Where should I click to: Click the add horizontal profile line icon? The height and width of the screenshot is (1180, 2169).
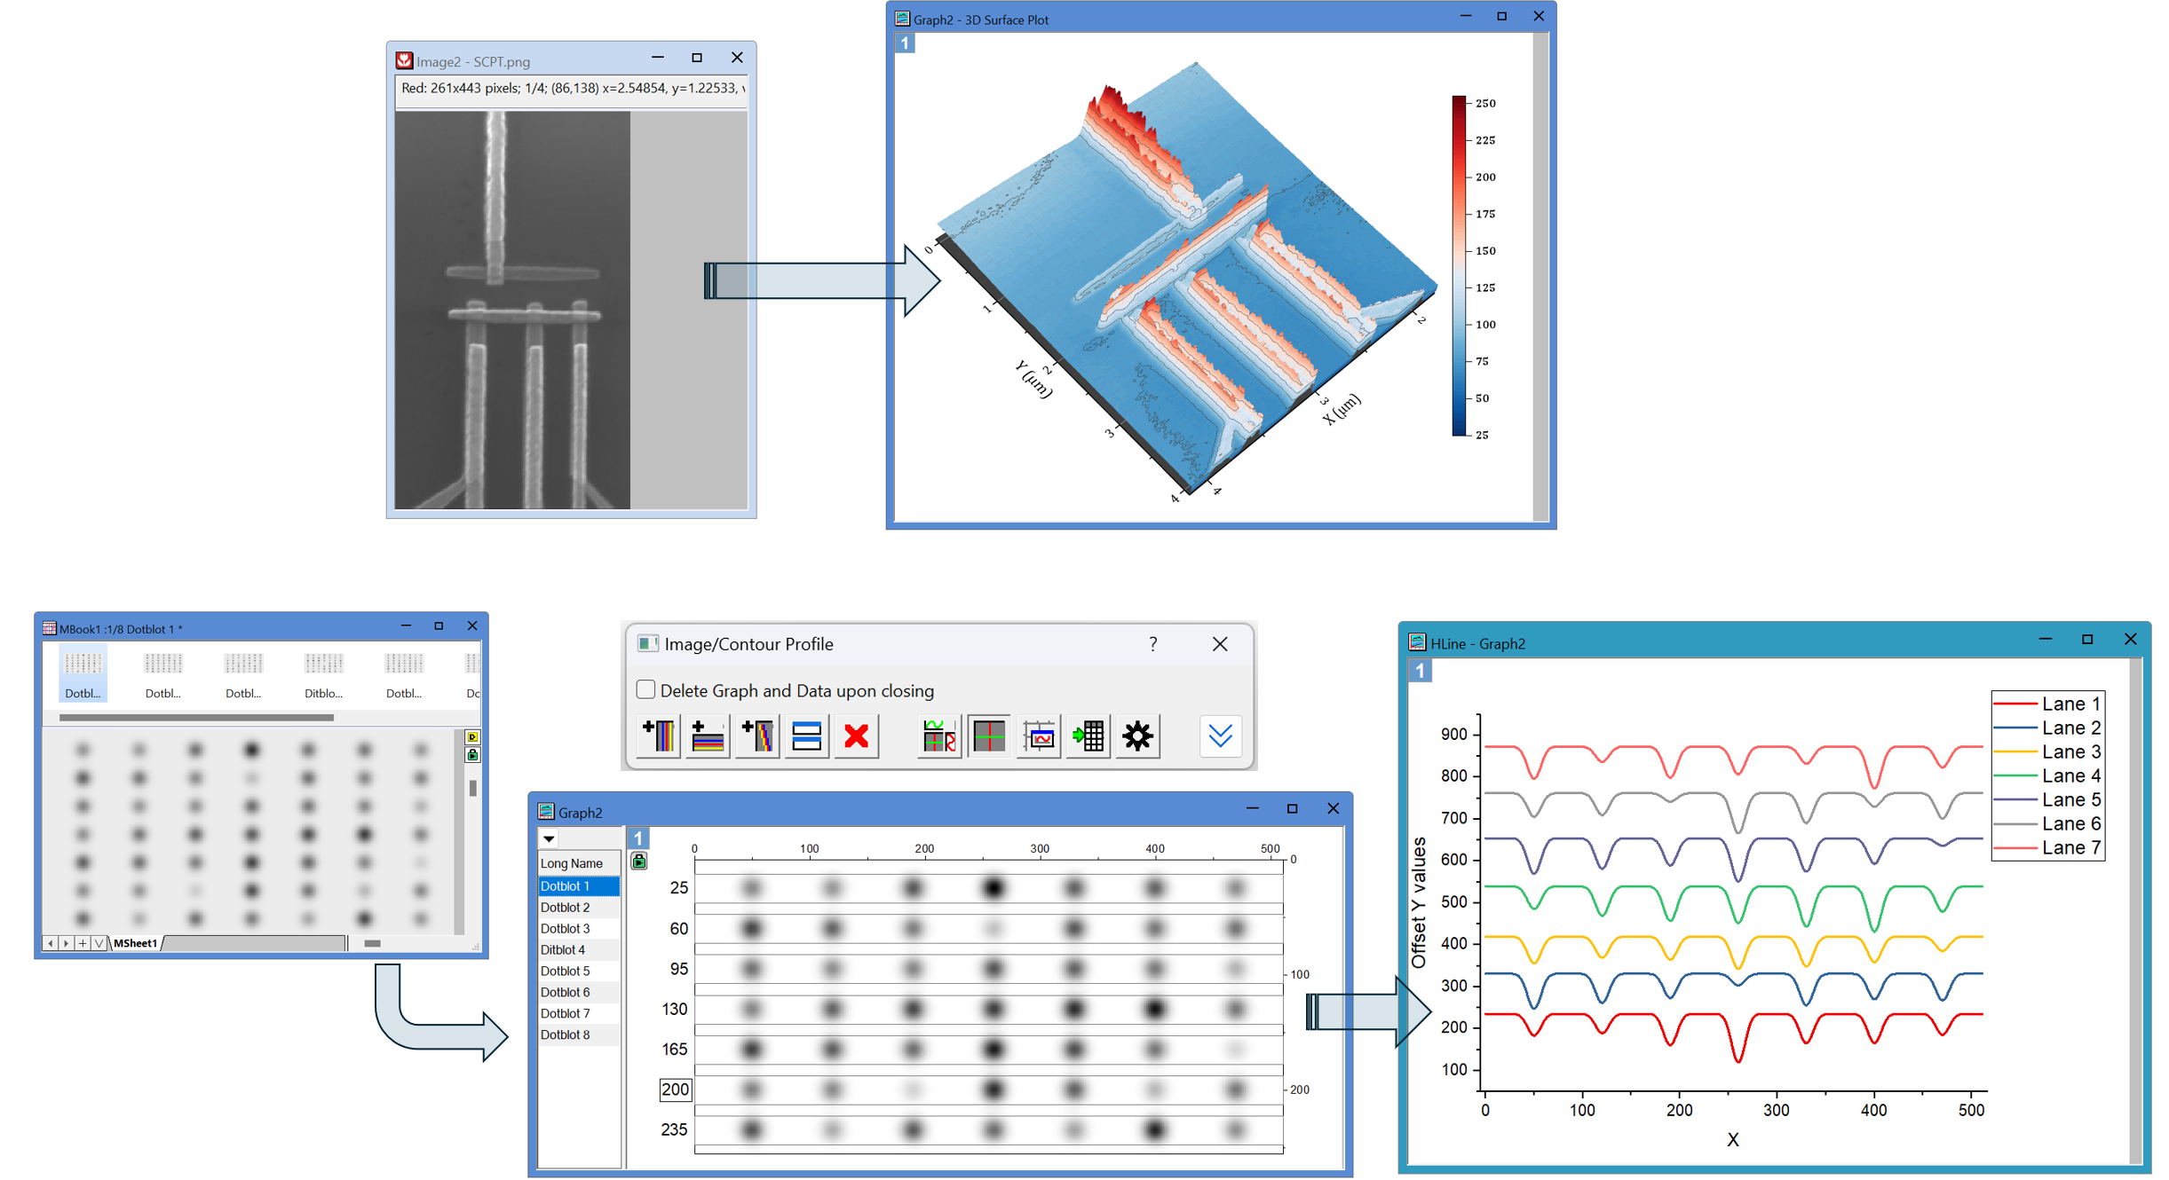point(708,736)
